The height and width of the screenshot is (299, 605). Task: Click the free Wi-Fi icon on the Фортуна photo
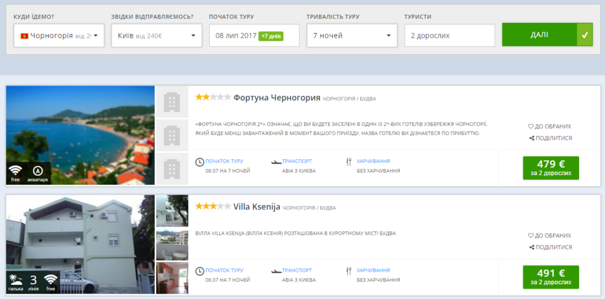(15, 174)
